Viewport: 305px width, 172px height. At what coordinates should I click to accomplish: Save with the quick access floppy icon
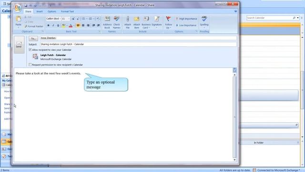click(x=26, y=6)
